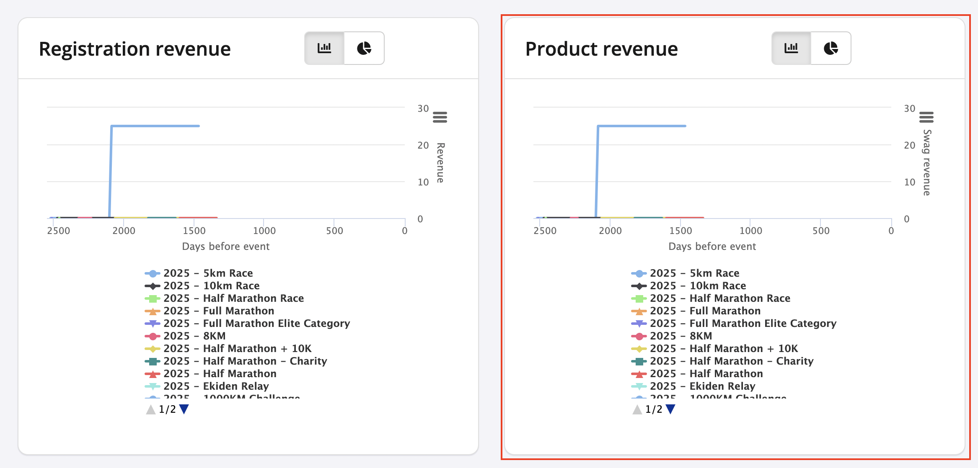
Task: Switch Registration revenue to pie chart view
Action: (364, 48)
